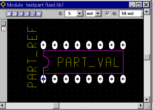Click the horizontal scrollbar left arrow
Viewport: 153px width, 110px height.
point(3,106)
